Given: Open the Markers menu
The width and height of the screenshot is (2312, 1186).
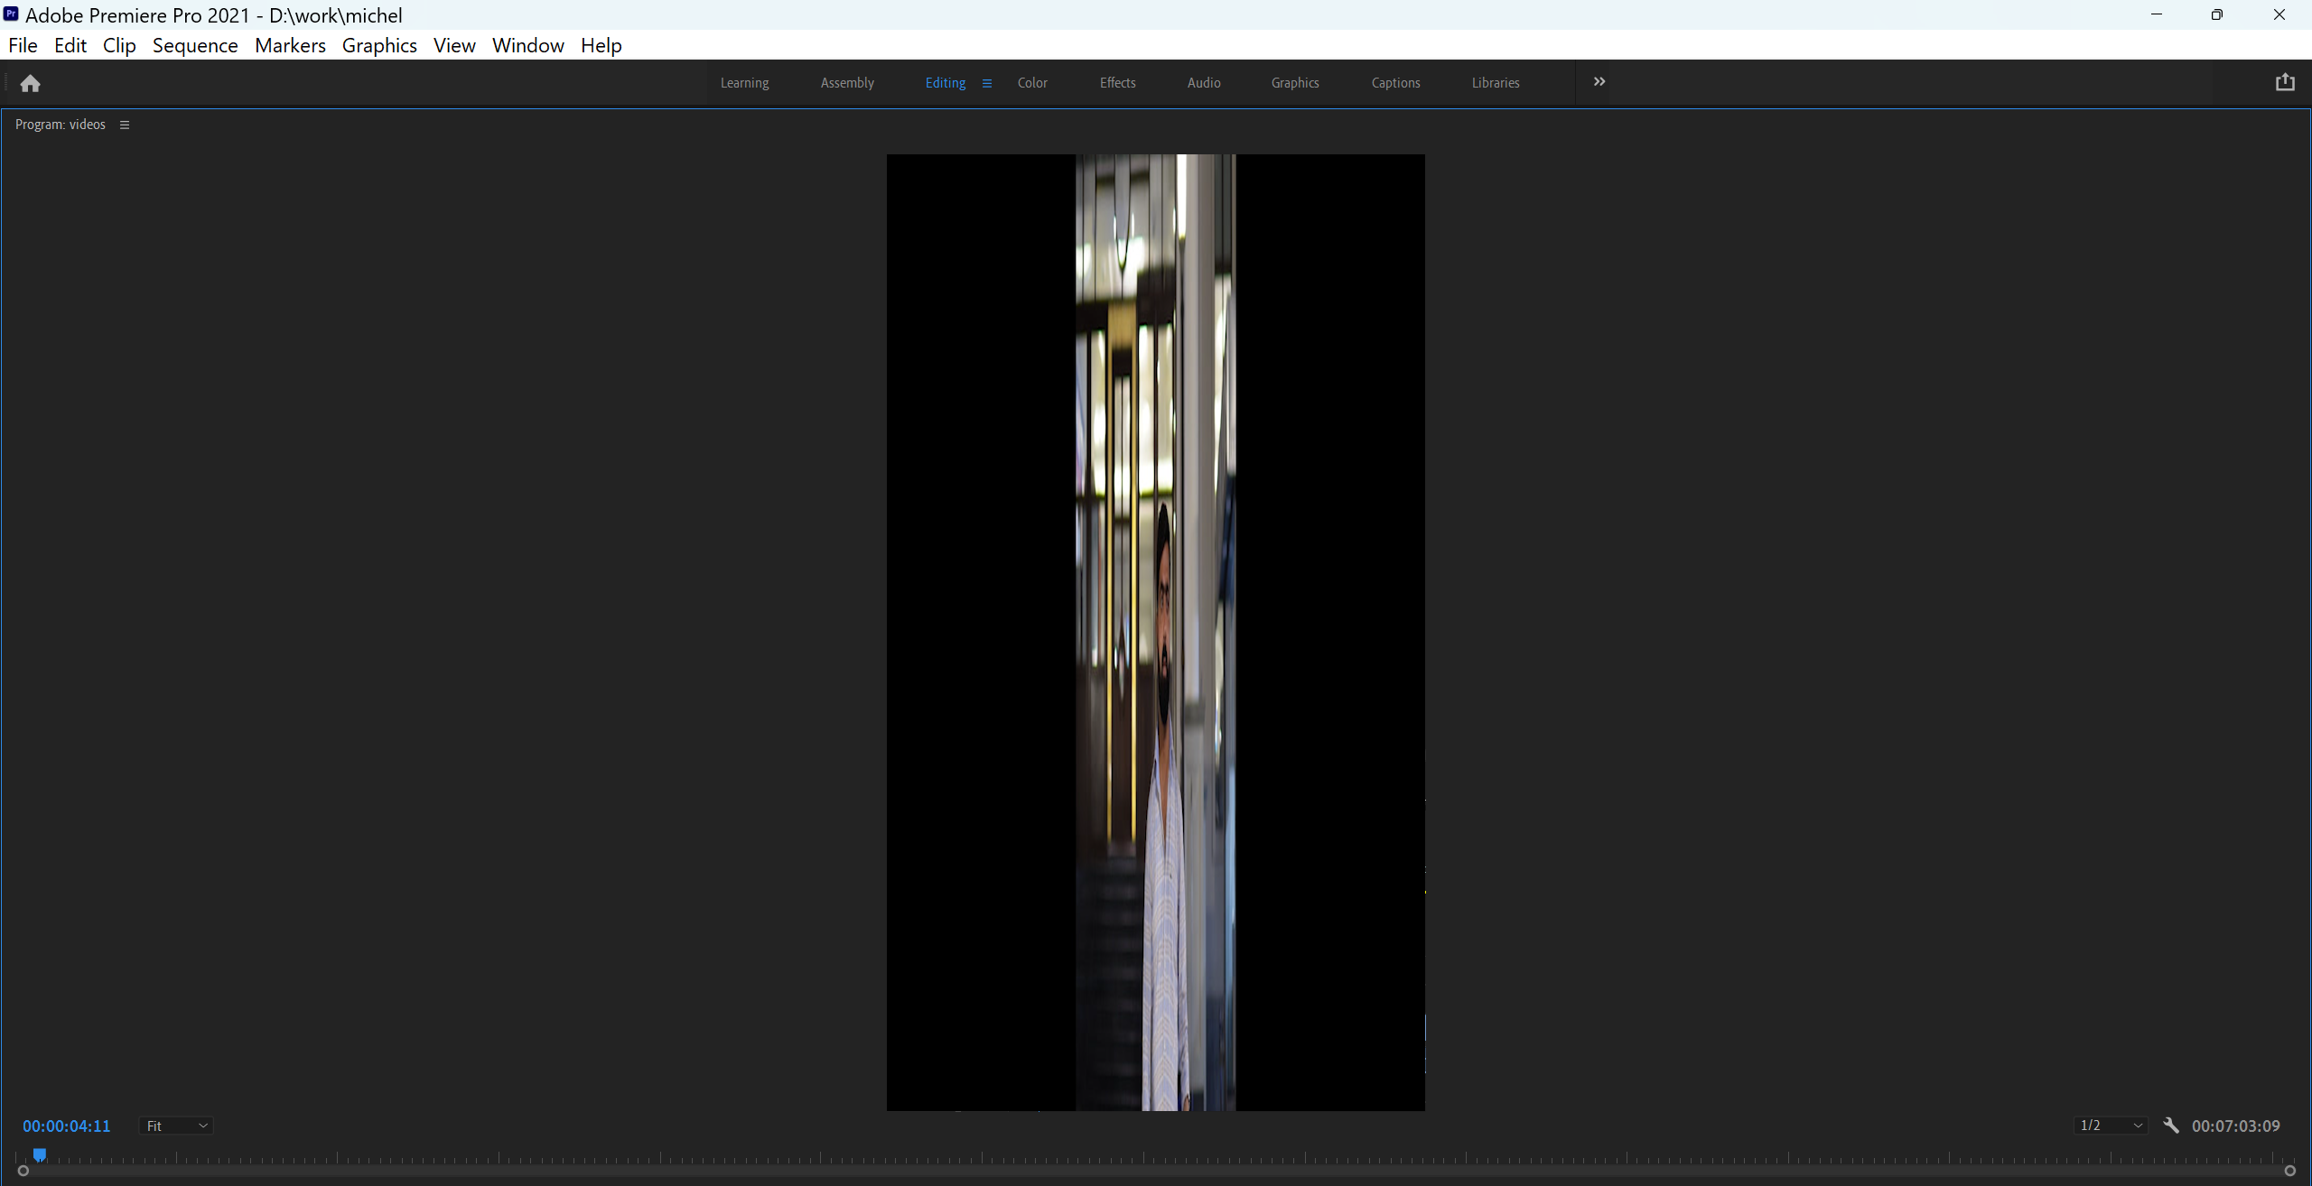Looking at the screenshot, I should (x=290, y=45).
